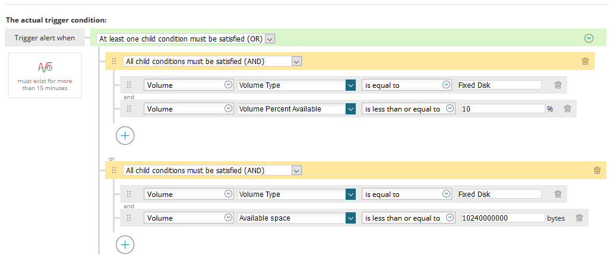The image size is (610, 255).
Task: Delete the Available space condition row
Action: click(x=579, y=218)
